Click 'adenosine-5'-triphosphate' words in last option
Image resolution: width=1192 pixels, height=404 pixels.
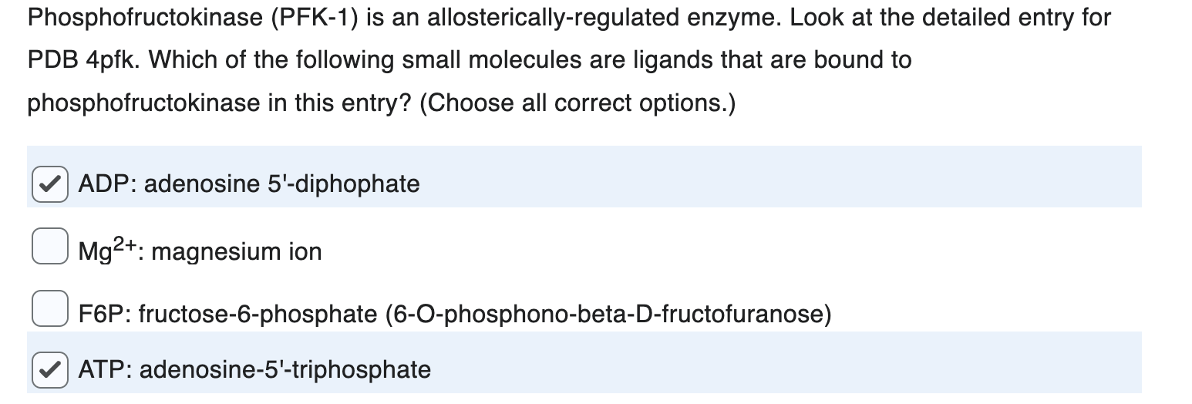[285, 369]
